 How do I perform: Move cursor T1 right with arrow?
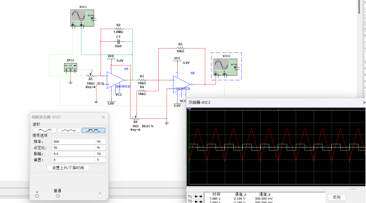(x=200, y=197)
